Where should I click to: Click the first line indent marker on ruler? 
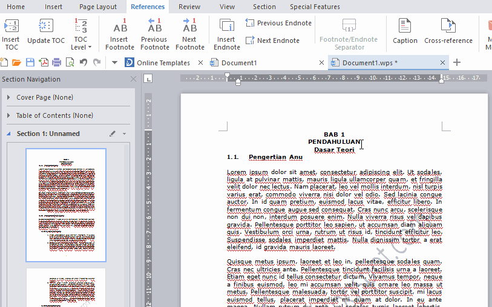pyautogui.click(x=227, y=76)
